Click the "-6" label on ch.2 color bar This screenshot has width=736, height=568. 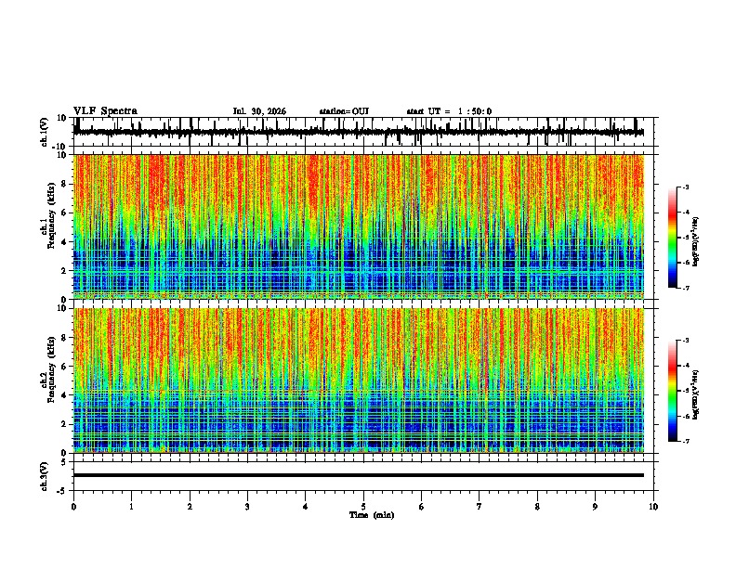click(685, 416)
